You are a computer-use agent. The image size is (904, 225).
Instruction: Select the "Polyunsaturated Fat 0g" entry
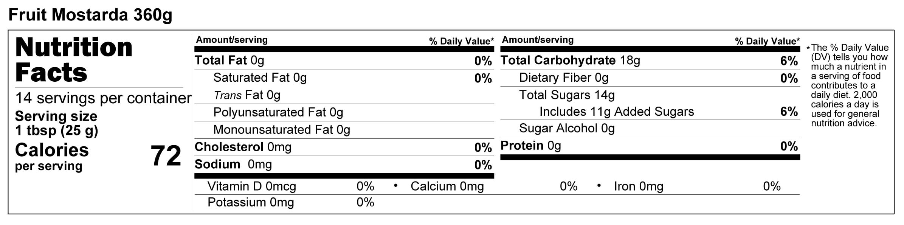click(x=278, y=112)
